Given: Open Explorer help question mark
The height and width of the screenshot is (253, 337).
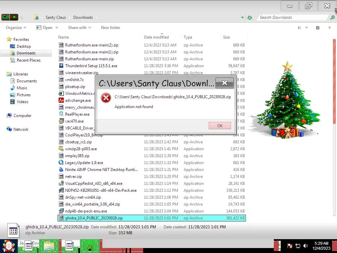Looking at the screenshot, I should point(329,28).
